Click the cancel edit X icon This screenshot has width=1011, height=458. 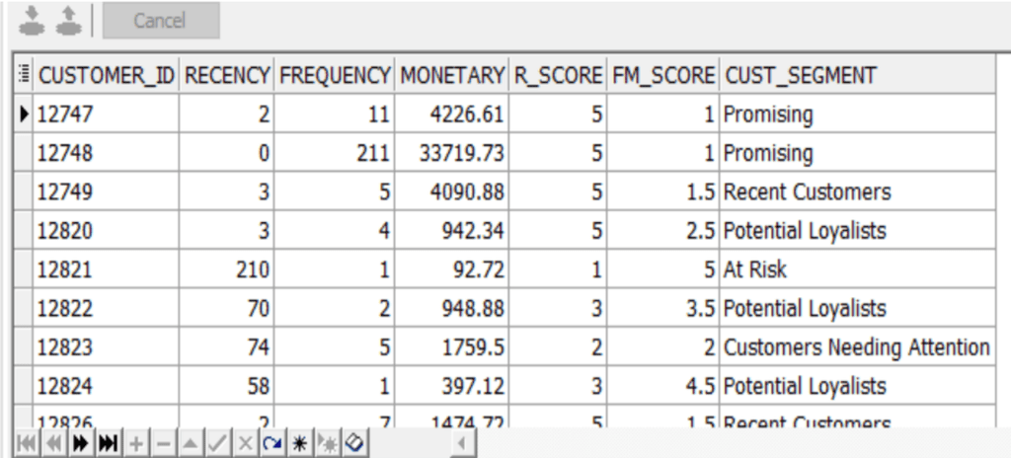click(x=245, y=443)
